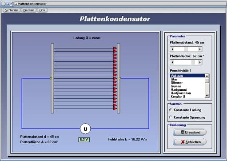The width and height of the screenshot is (227, 161).
Task: Click the Plattenfläche A = 62 cm² label
Action: pyautogui.click(x=39, y=142)
